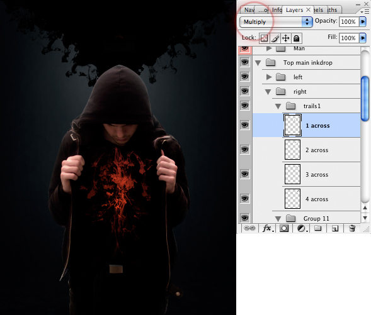The width and height of the screenshot is (371, 315).
Task: Click the lock image pixels brush icon
Action: click(275, 38)
